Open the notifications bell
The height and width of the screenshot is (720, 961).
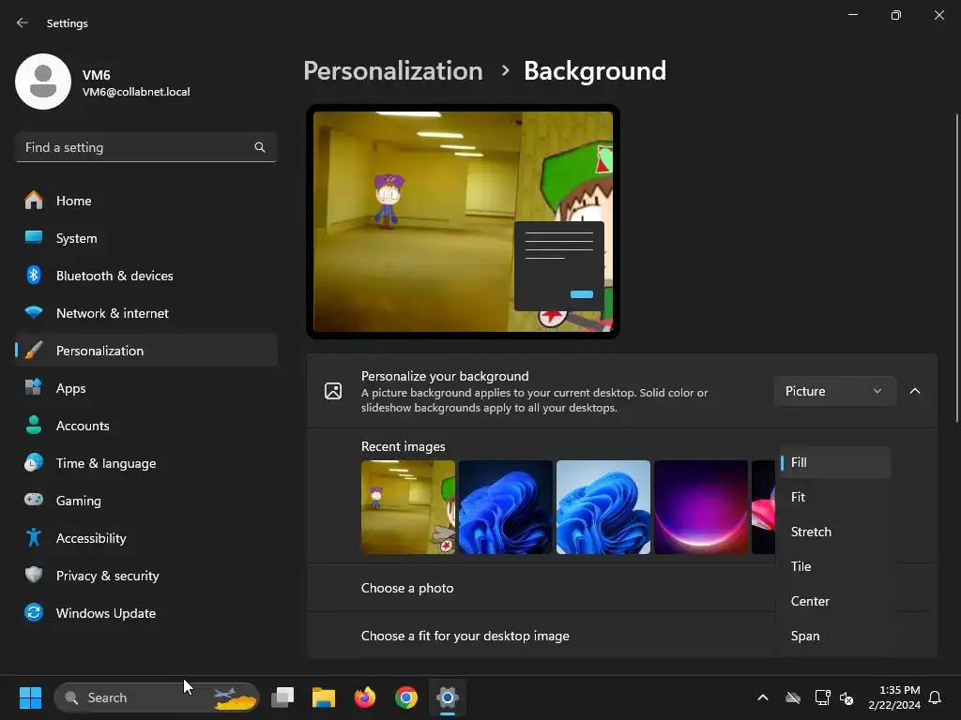pos(935,697)
